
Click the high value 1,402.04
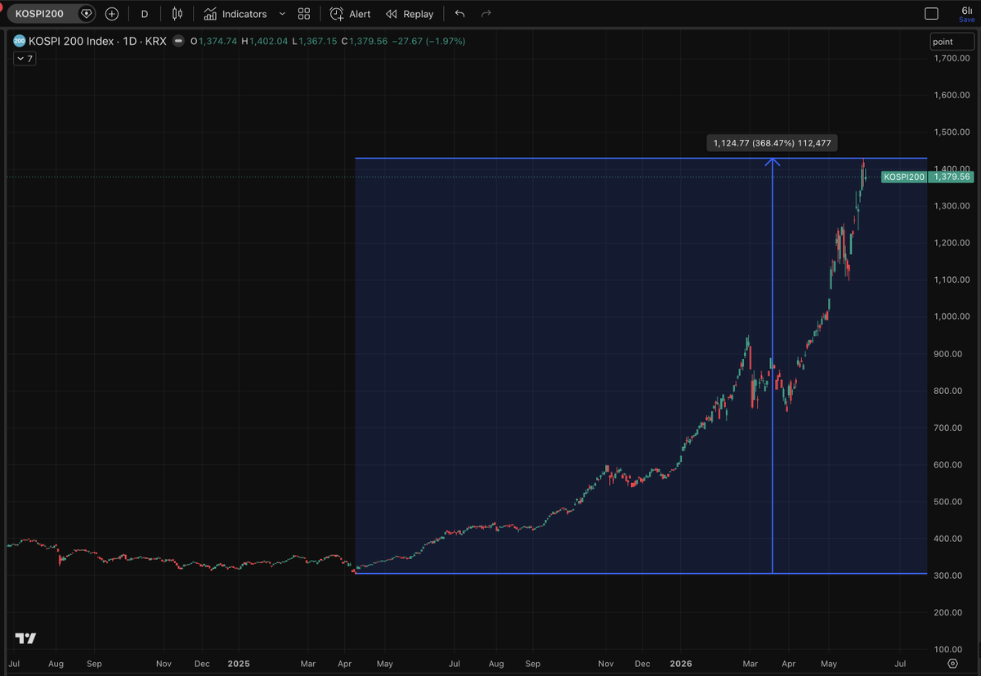tap(269, 41)
